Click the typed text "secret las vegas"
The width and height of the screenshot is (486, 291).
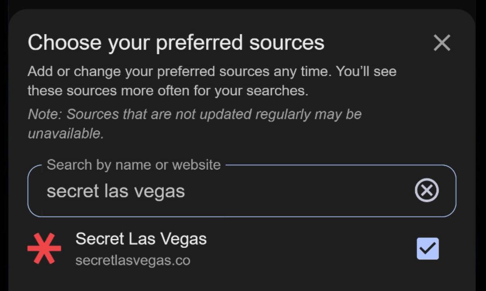click(x=116, y=191)
